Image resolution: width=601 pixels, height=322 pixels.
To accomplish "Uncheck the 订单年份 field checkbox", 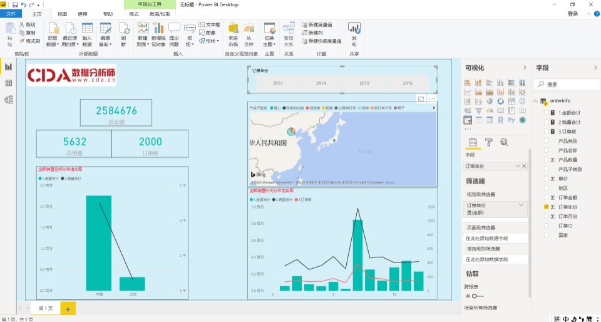I will (x=547, y=206).
